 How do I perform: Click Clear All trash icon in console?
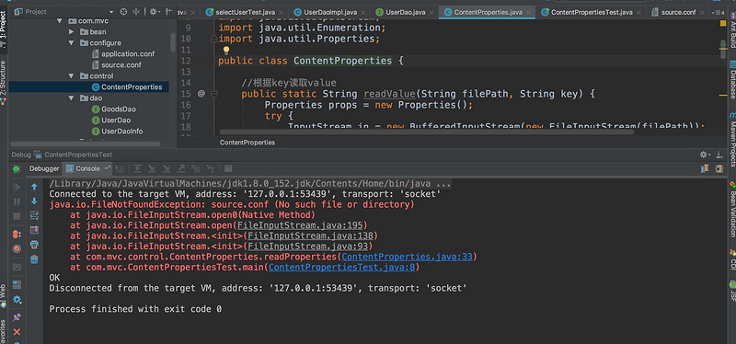click(x=34, y=259)
